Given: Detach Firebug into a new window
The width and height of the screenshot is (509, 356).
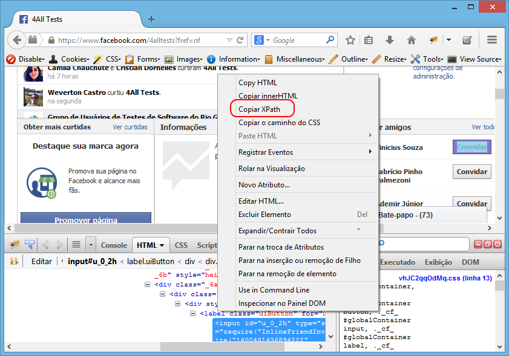Looking at the screenshot, I should point(488,244).
